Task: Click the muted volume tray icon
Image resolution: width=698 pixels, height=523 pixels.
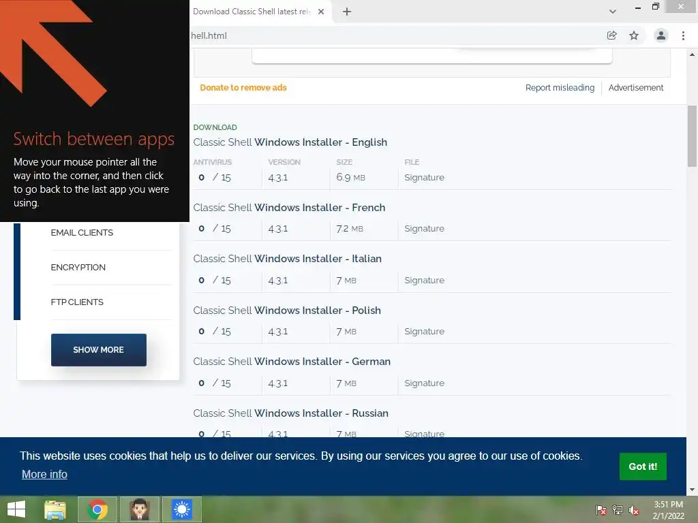Action: coord(634,510)
